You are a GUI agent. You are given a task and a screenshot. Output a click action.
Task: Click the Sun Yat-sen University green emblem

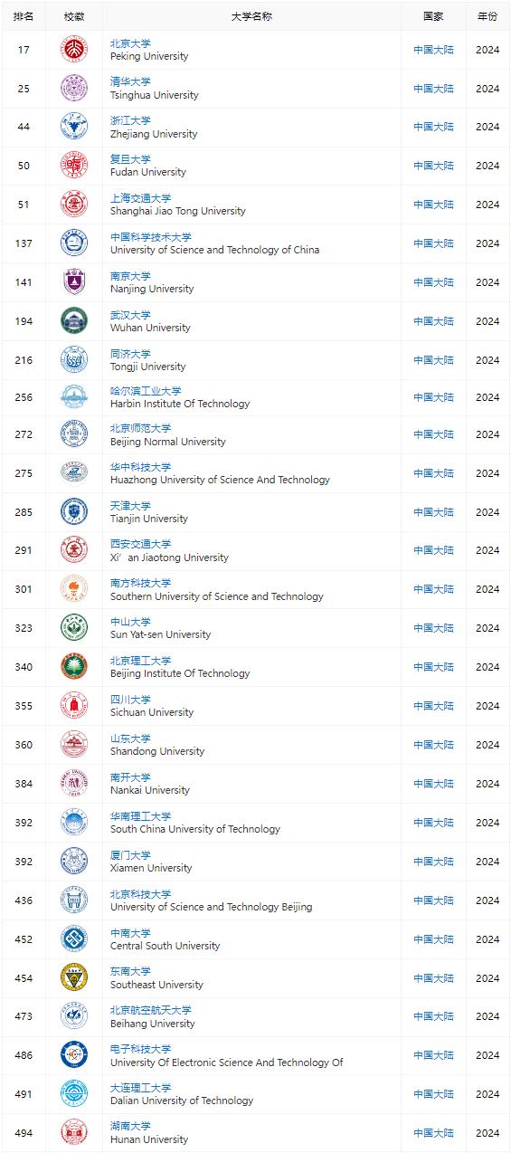(74, 628)
